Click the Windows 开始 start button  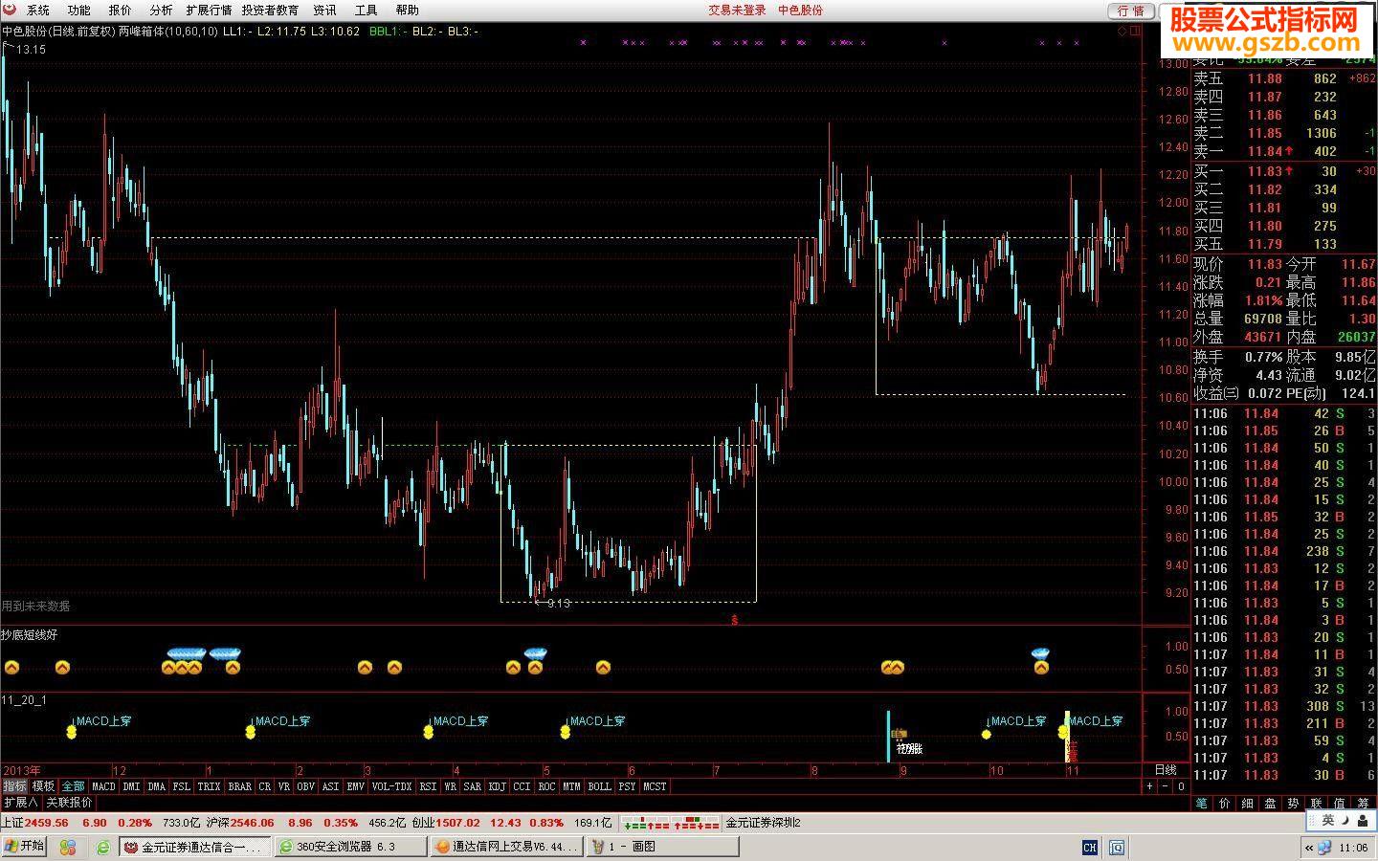(x=24, y=847)
